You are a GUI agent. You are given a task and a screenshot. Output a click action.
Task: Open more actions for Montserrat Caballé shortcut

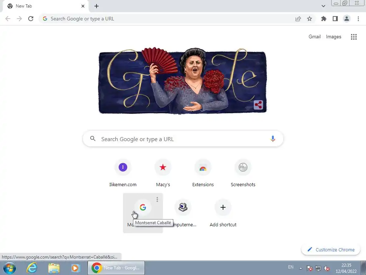click(157, 199)
